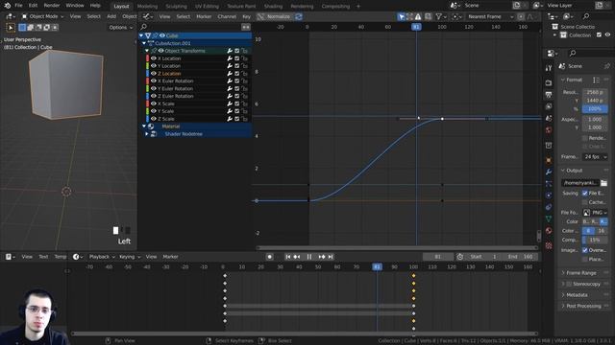The width and height of the screenshot is (615, 345).
Task: Jump to the start frame of the timeline
Action: [x=288, y=257]
